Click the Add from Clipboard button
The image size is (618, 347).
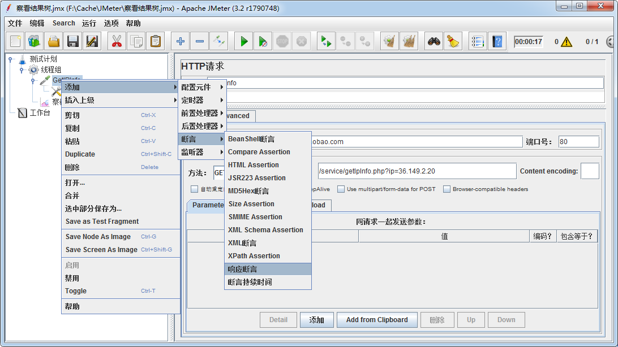[x=377, y=320]
